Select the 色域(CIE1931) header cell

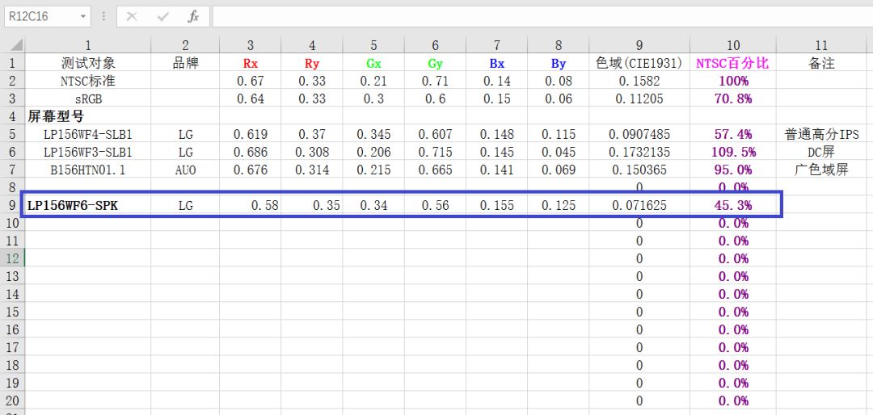click(639, 63)
